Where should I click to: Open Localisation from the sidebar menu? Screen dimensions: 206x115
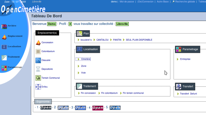[x=14, y=46]
